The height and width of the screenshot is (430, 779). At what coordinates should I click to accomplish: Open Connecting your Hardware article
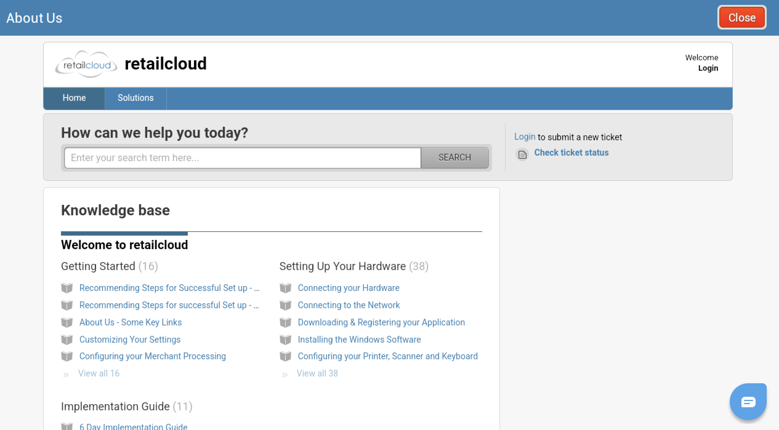(349, 288)
